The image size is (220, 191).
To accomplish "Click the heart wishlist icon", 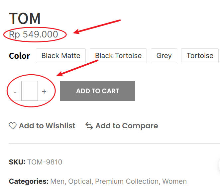I will [x=13, y=126].
